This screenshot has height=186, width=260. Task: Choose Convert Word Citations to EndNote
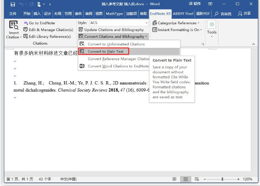114,66
